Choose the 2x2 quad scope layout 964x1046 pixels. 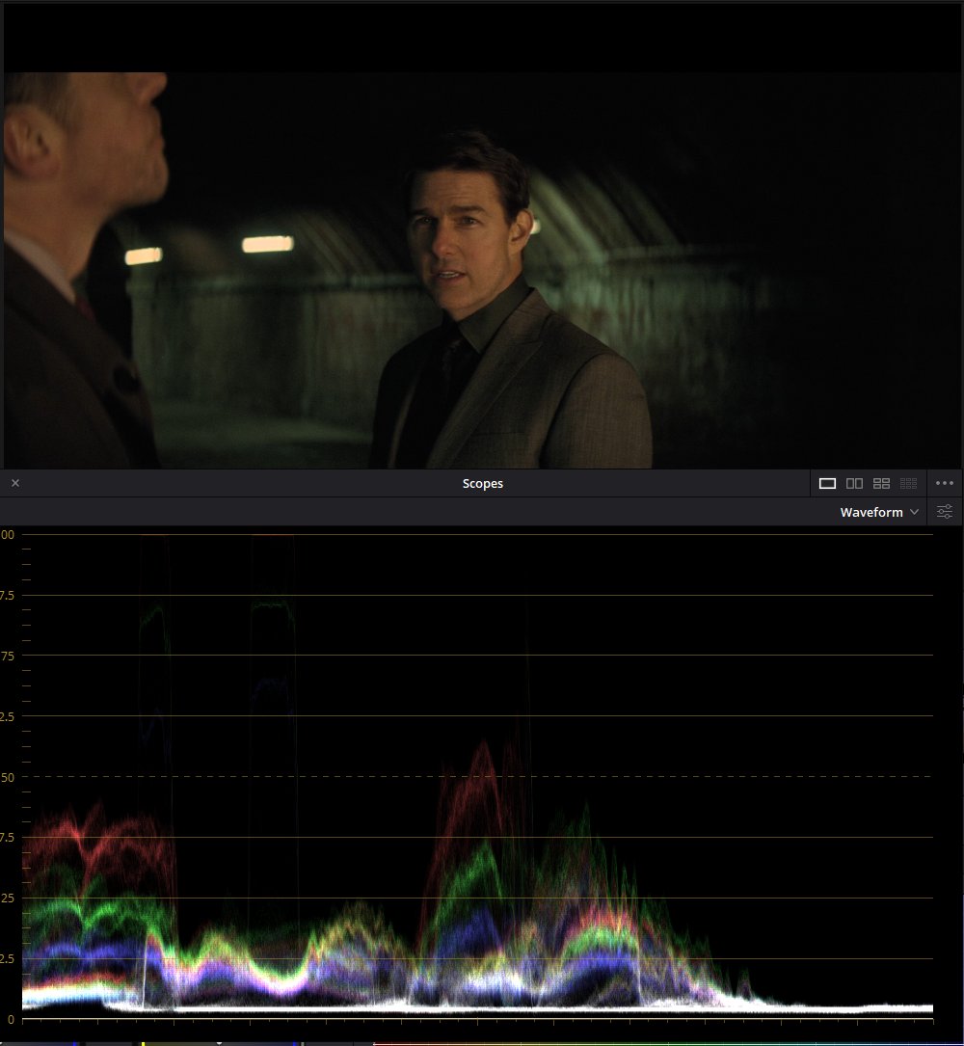click(x=881, y=483)
